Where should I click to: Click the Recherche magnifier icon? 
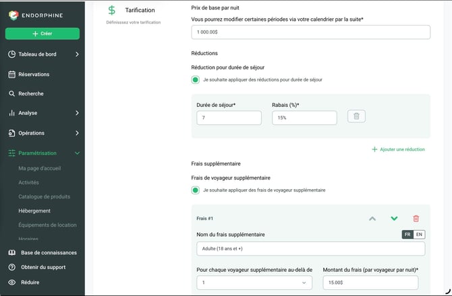12,94
